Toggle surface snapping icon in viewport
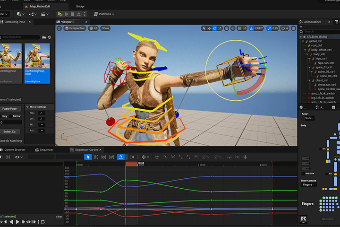This screenshot has height=227, width=340. [233, 28]
